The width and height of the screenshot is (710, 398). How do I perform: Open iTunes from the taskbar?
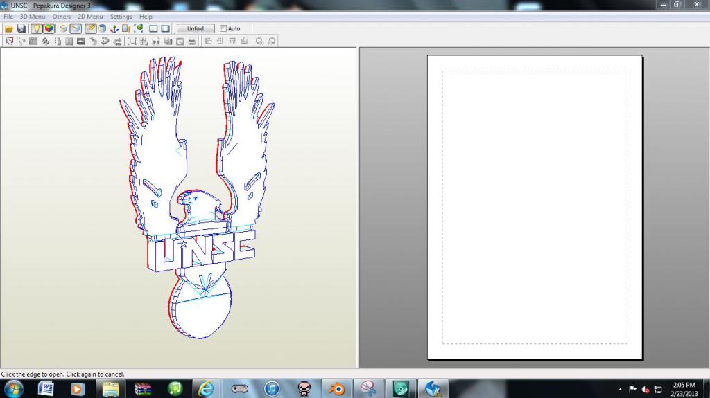coord(272,389)
